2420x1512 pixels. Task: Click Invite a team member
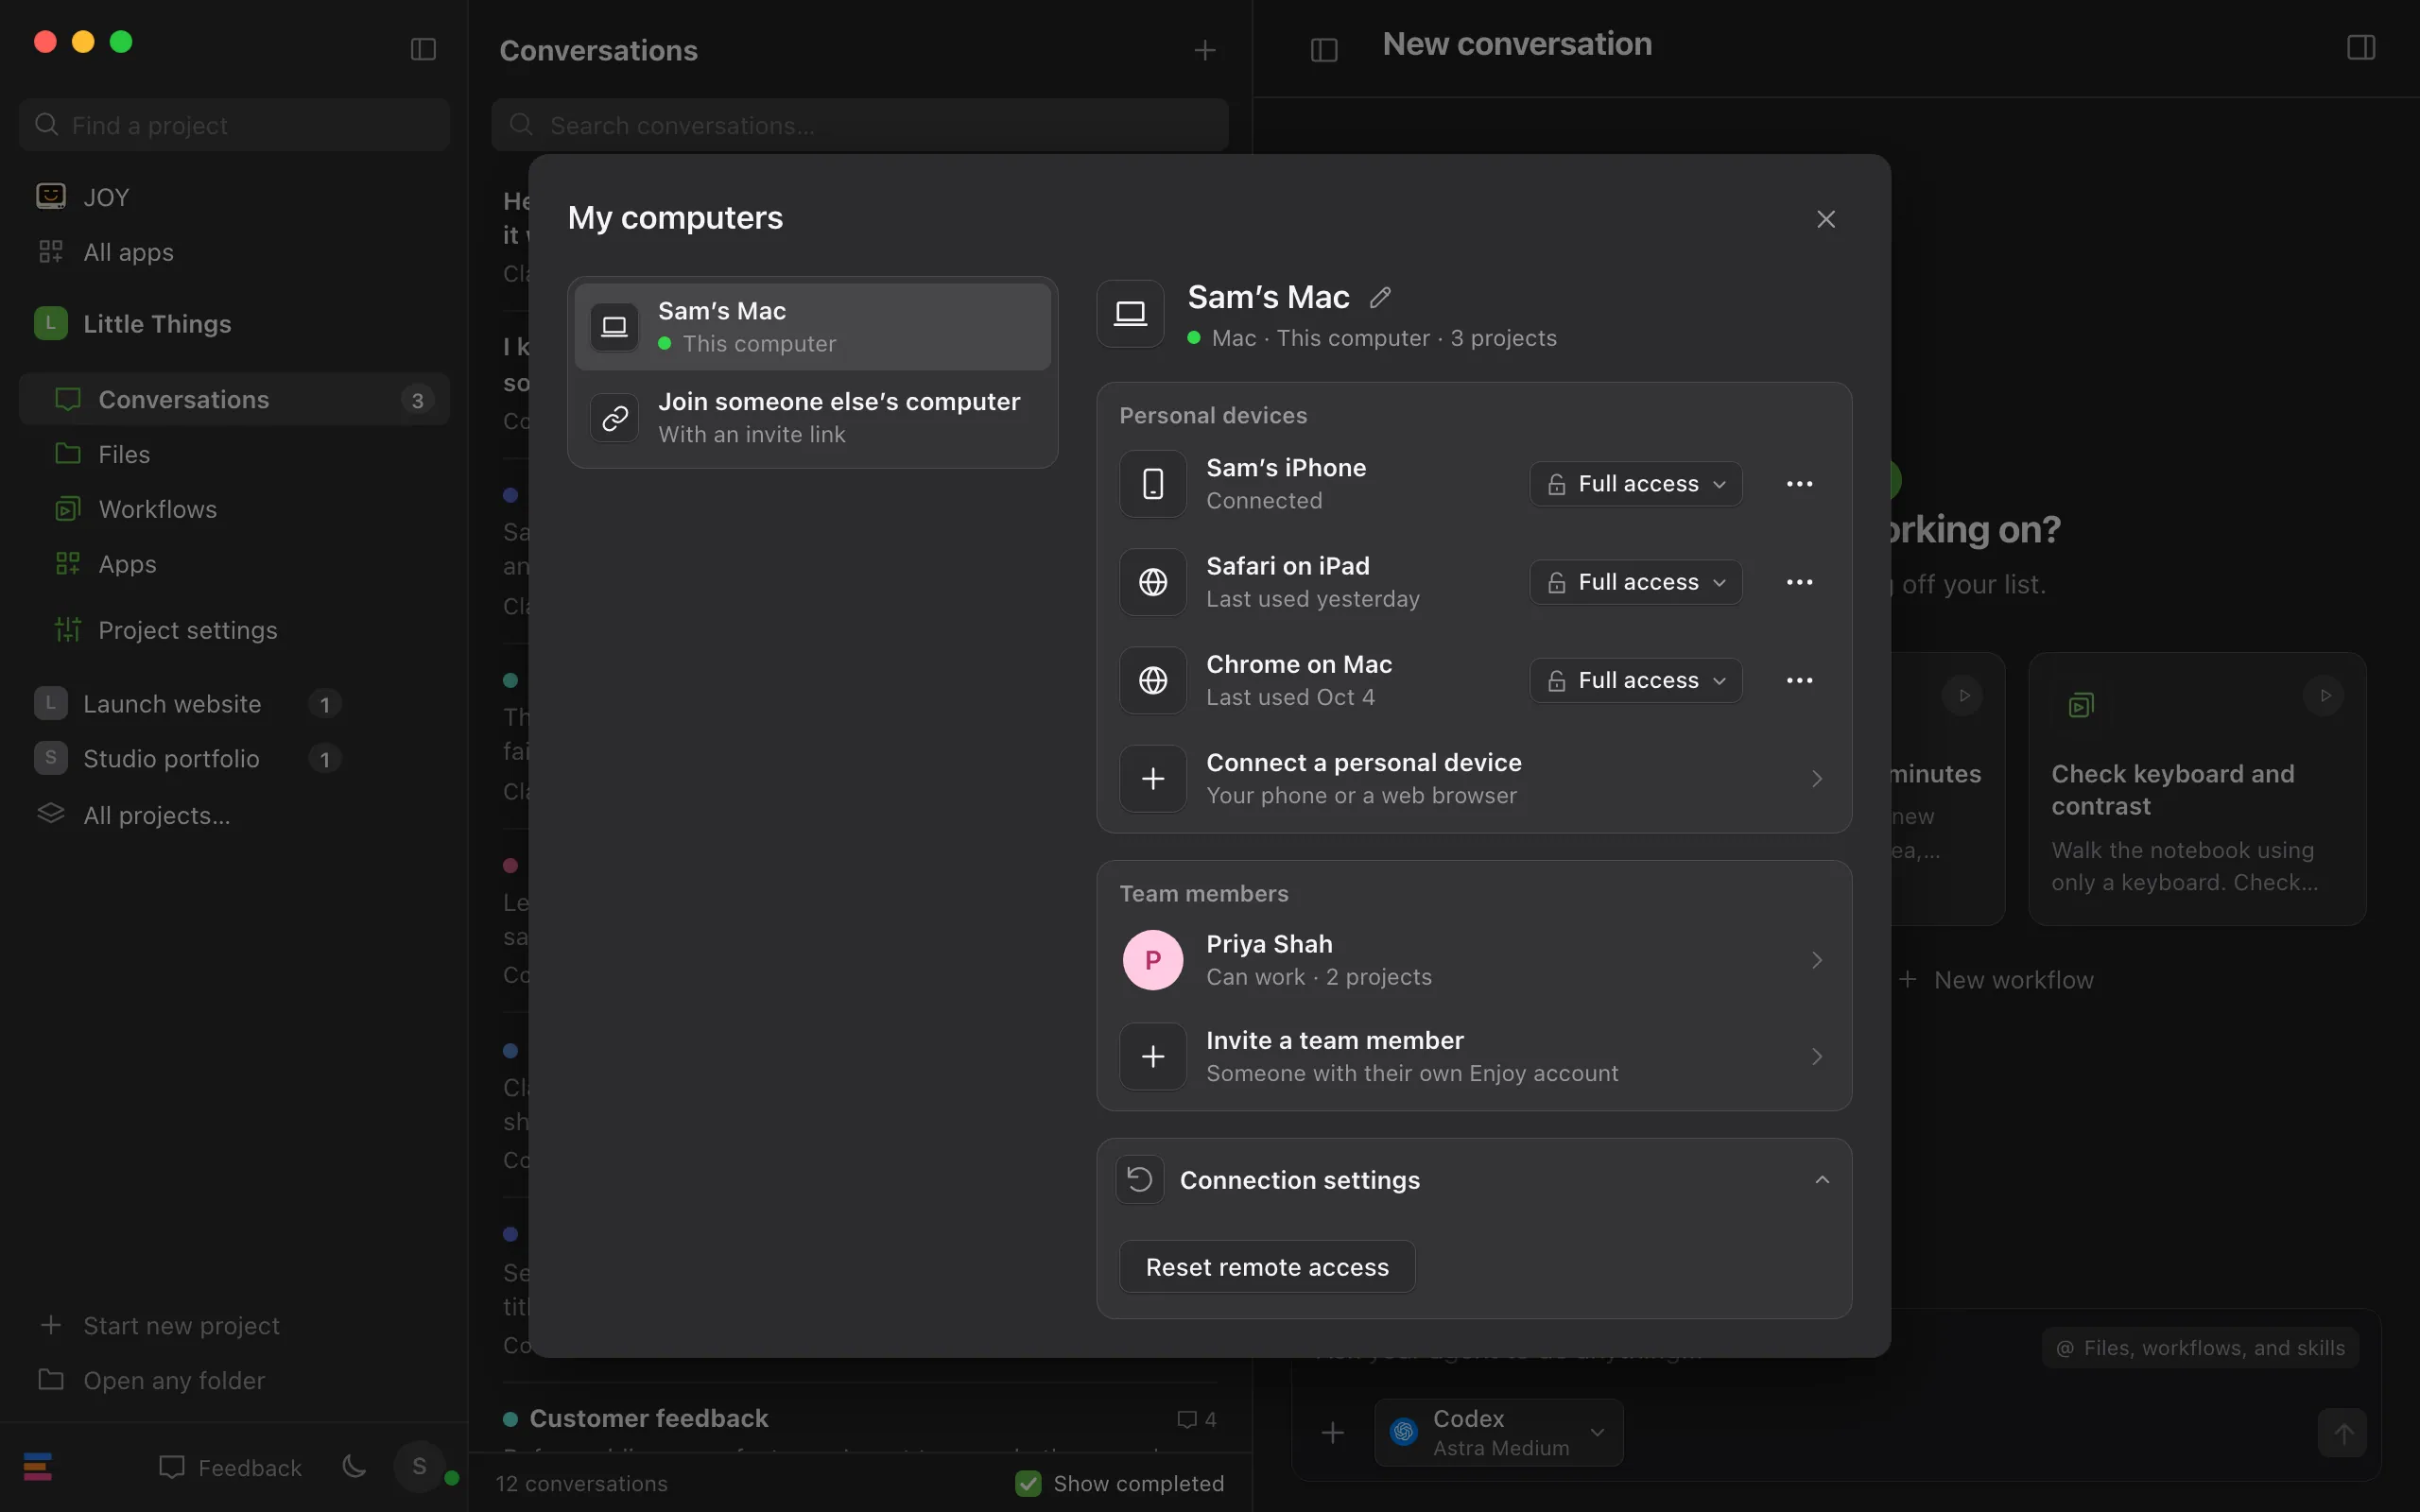pos(1474,1056)
